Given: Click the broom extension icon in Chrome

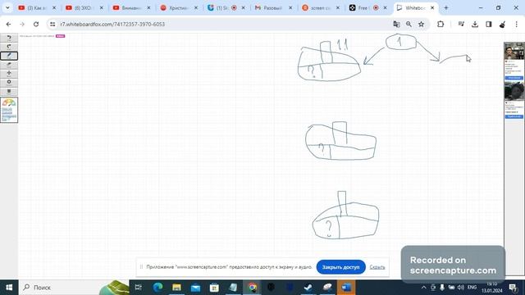Looking at the screenshot, I should click(x=502, y=24).
